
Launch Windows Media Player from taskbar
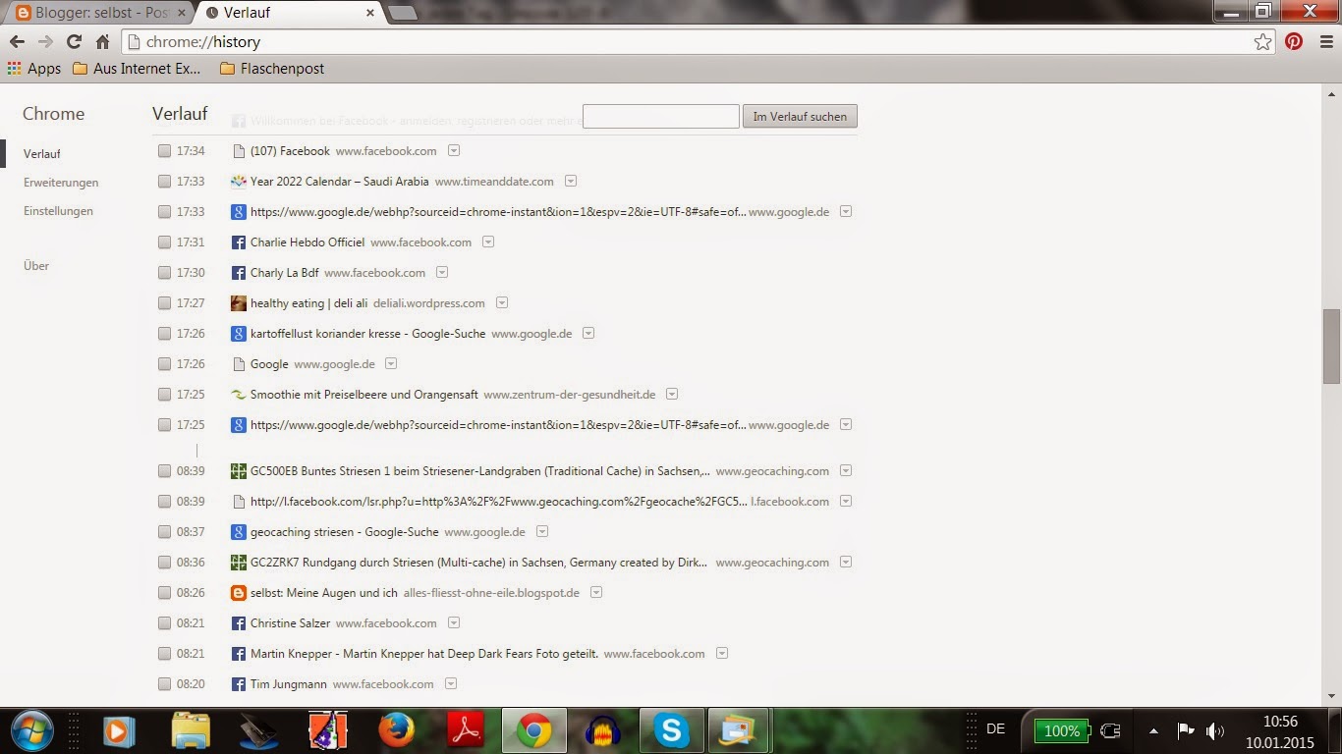(120, 731)
